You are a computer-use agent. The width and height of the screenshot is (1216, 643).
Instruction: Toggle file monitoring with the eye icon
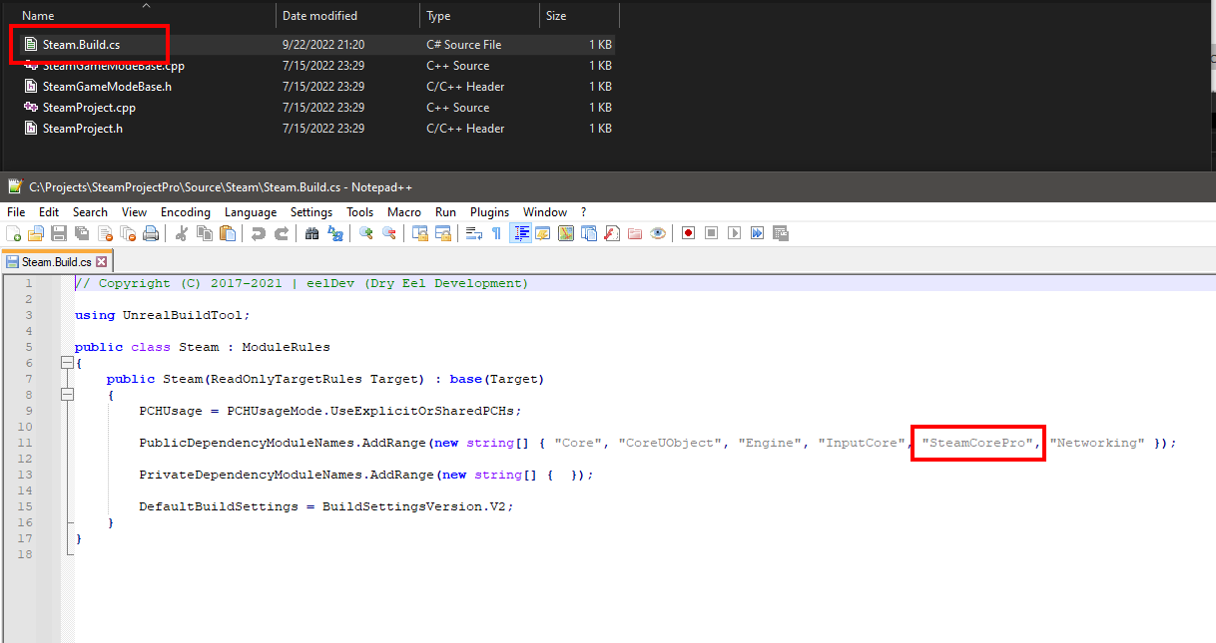658,233
